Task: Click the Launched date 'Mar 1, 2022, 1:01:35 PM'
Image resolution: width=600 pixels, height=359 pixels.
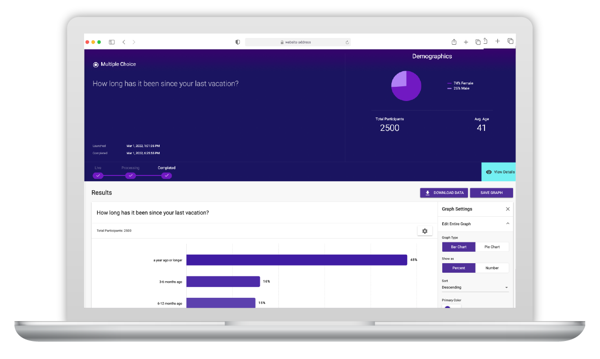Action: click(143, 146)
